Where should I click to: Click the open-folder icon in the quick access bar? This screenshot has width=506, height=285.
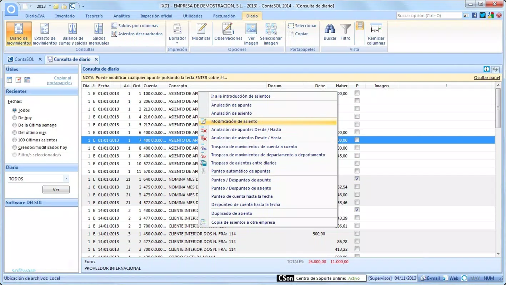56,6
